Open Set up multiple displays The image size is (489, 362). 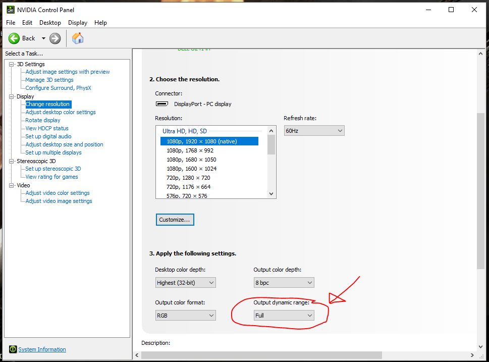coord(53,152)
